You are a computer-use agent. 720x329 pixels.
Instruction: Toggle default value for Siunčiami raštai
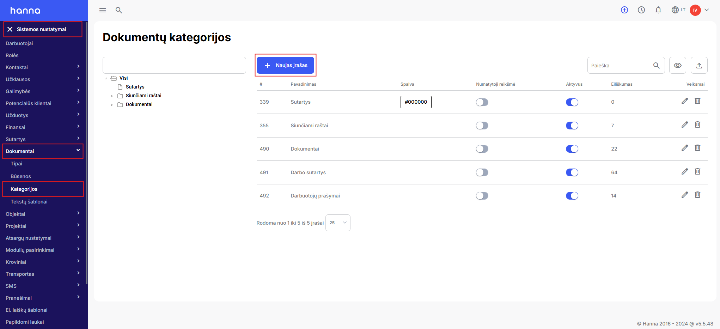482,126
